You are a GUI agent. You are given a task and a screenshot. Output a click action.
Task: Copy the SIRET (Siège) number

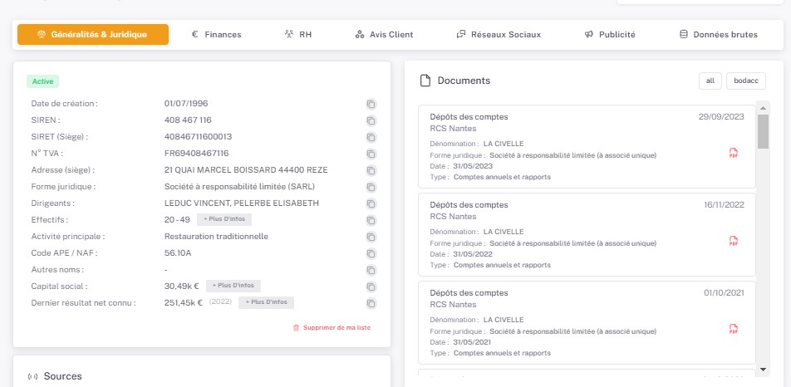[x=371, y=138]
